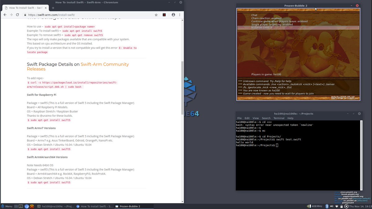This screenshot has height=209, width=372.
Task: Switch to ha100@na100le terminal taskbar entry
Action: coord(55,206)
